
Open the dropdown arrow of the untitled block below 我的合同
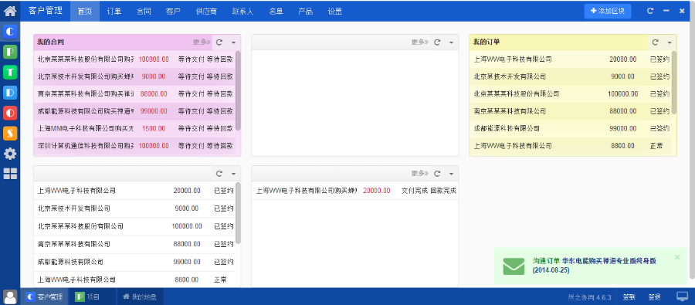(x=233, y=174)
